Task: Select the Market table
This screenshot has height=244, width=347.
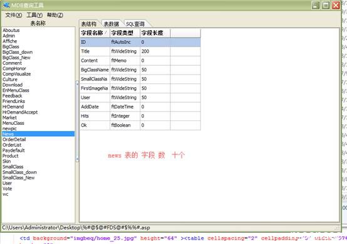Action: coord(9,118)
